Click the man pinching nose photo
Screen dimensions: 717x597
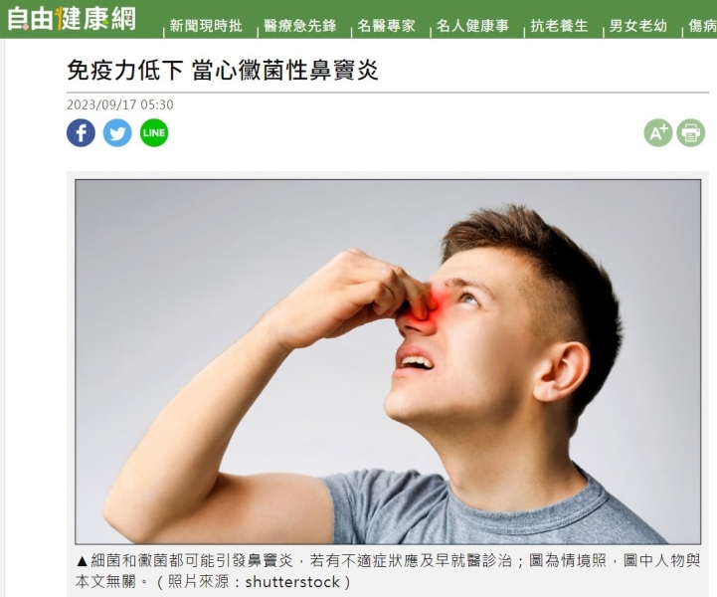388,361
